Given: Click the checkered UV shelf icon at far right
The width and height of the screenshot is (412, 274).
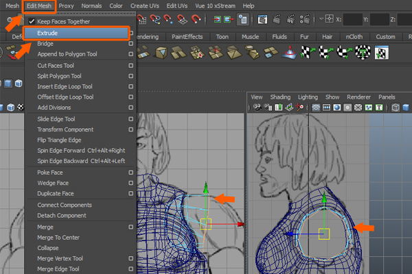Looking at the screenshot, I should [x=381, y=52].
